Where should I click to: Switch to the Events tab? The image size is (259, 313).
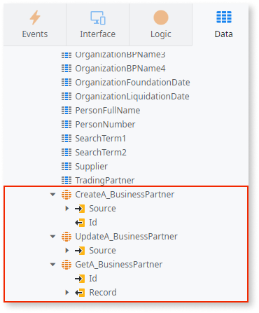pyautogui.click(x=35, y=25)
